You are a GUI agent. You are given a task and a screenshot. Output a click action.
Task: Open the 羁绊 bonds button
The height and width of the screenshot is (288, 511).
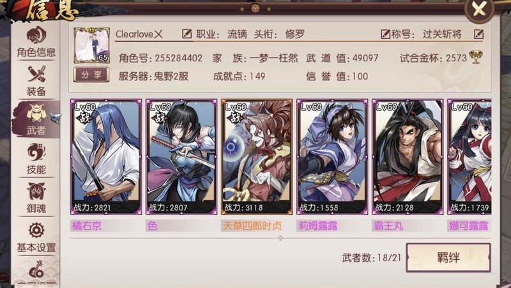[x=448, y=258]
